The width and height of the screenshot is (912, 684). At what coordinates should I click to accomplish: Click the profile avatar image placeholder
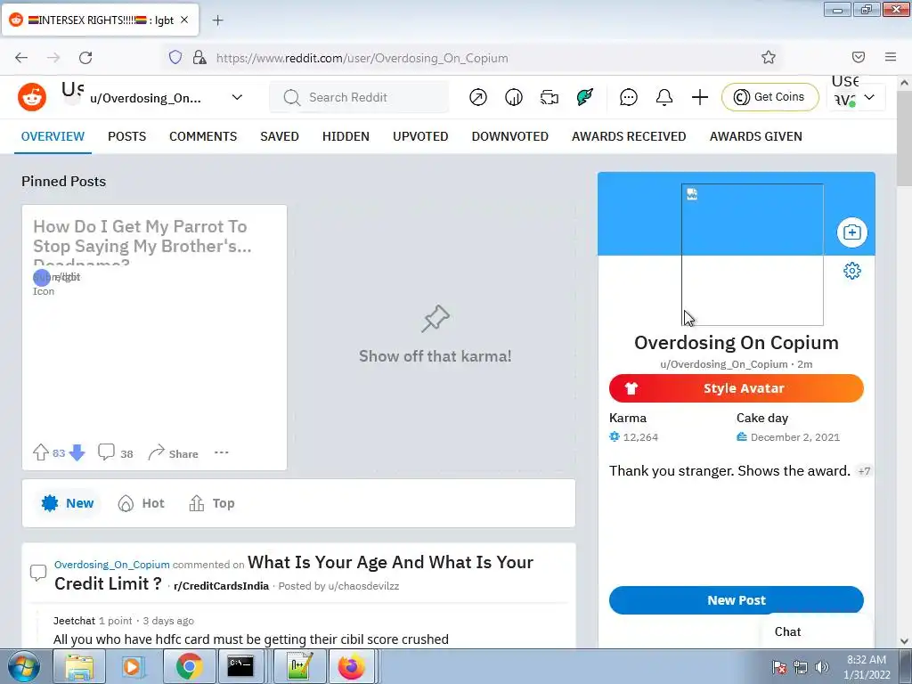[x=752, y=255]
